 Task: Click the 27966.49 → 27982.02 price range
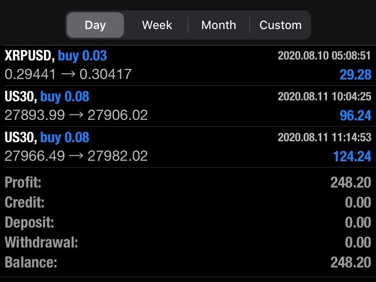(76, 156)
